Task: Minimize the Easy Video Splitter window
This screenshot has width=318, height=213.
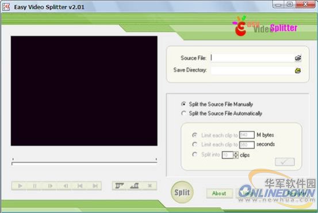Action: pos(279,4)
